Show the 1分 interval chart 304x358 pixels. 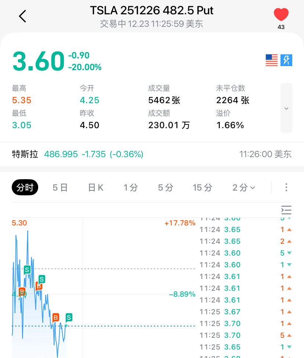click(x=130, y=188)
